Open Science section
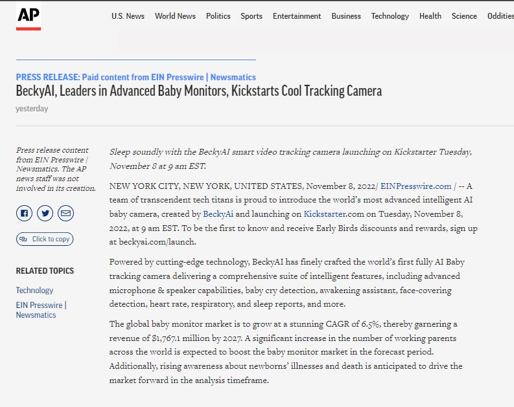This screenshot has width=514, height=407. click(x=464, y=16)
